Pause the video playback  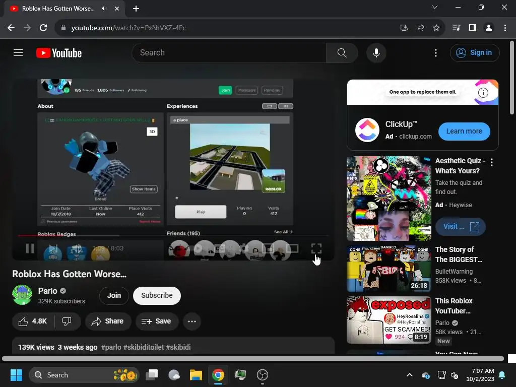(x=30, y=248)
